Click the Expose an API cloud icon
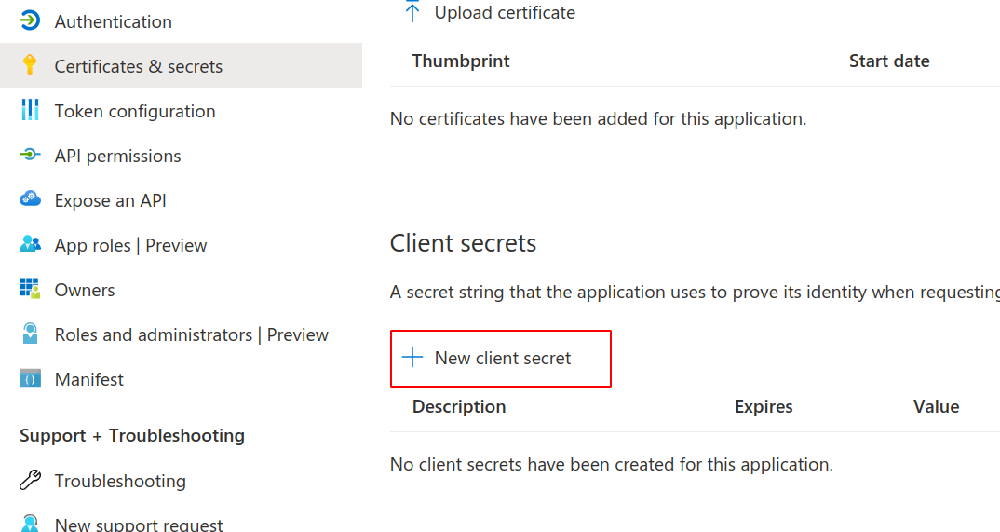1000x532 pixels. point(30,199)
